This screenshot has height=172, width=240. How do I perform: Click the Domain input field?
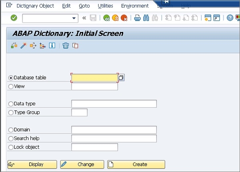pos(114,130)
